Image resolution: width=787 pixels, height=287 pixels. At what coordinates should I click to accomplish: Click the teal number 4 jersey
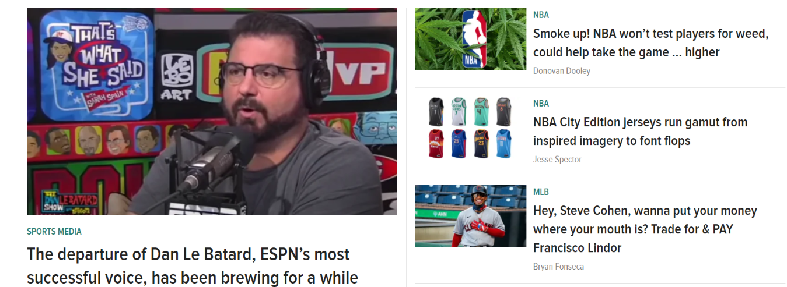tap(481, 112)
